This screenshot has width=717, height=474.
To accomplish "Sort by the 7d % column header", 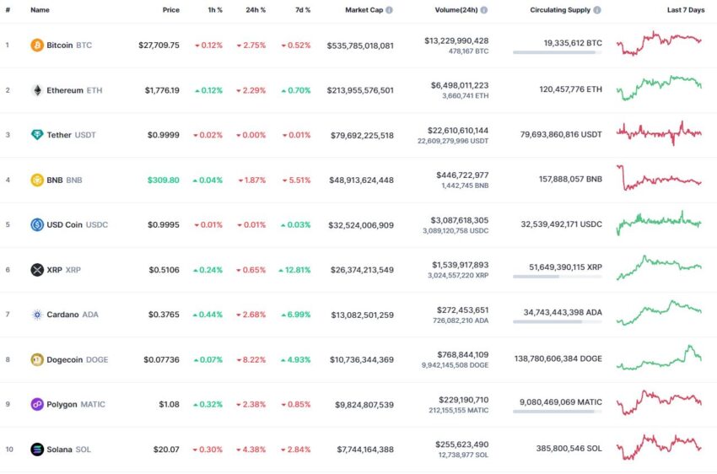I will (x=303, y=10).
